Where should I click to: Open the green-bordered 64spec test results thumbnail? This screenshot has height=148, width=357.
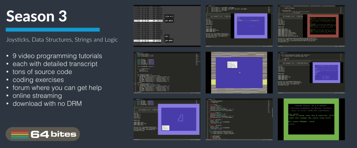[x=311, y=119]
